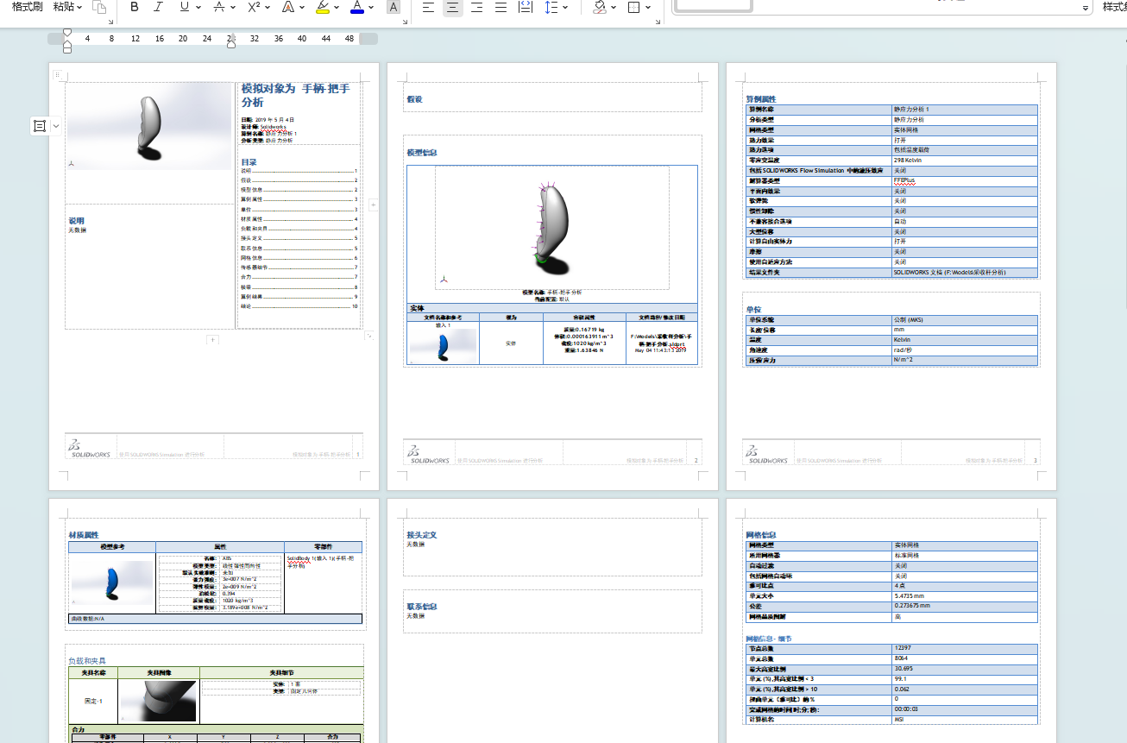Click the Text Effects outlined A icon
1127x743 pixels.
click(x=288, y=7)
